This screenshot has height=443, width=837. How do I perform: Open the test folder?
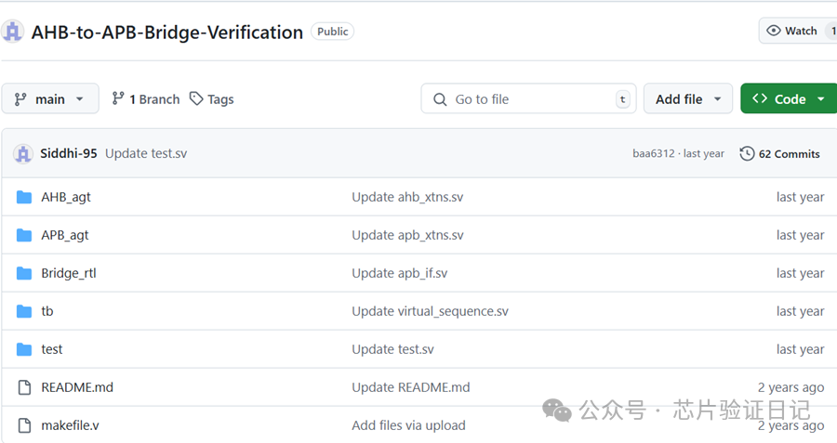click(x=52, y=349)
